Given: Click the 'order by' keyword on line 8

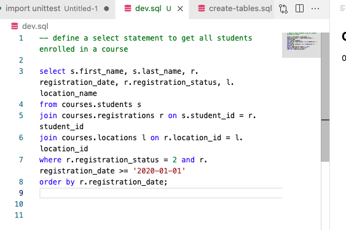Looking at the screenshot, I should tap(57, 182).
